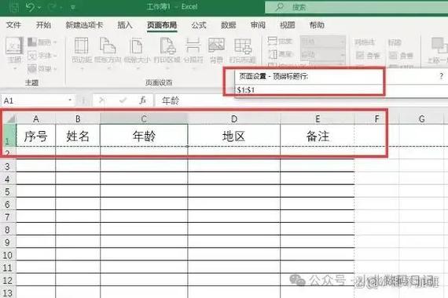Switch to the 新建选项卡 tab
The width and height of the screenshot is (448, 298).
[84, 25]
